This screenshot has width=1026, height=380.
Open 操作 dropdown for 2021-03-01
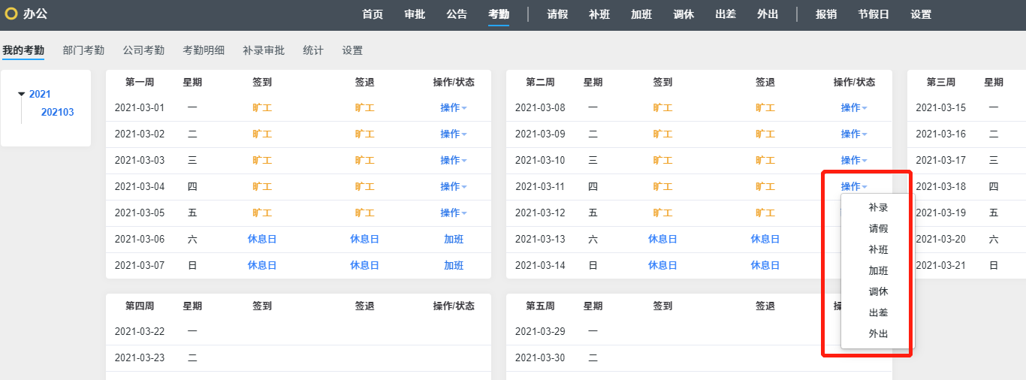point(453,107)
